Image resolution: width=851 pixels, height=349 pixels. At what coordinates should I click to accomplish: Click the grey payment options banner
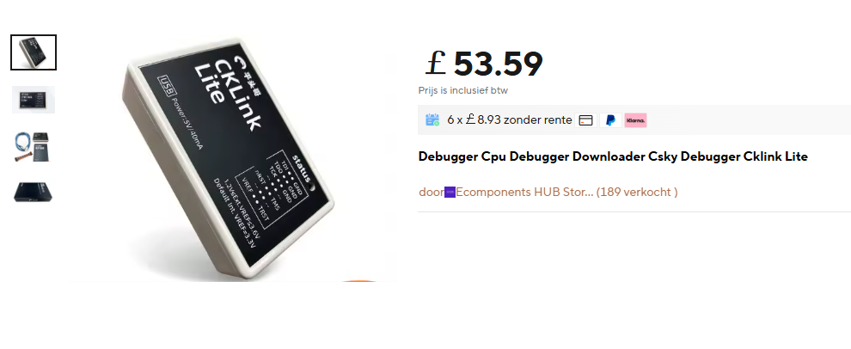click(634, 120)
